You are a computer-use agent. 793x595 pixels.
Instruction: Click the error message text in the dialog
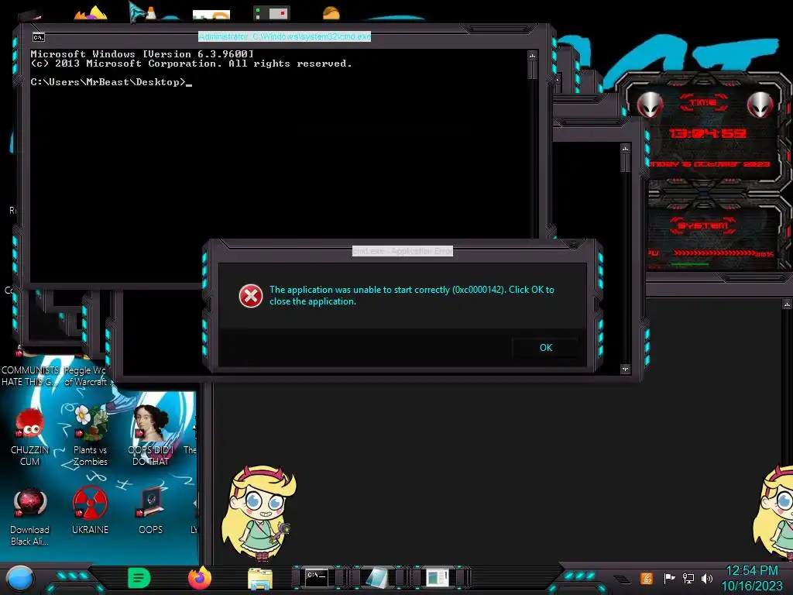tap(412, 295)
